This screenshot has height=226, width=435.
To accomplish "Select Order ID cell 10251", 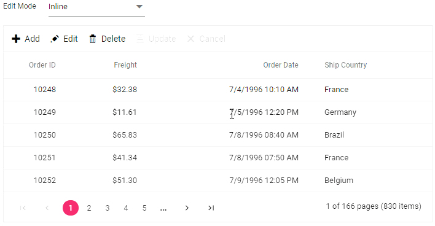I will pyautogui.click(x=45, y=158).
